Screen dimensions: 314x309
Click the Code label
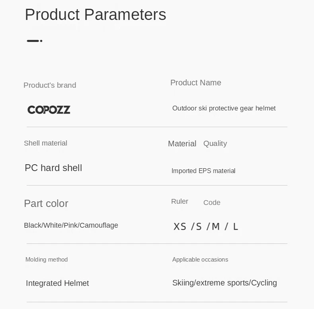212,203
